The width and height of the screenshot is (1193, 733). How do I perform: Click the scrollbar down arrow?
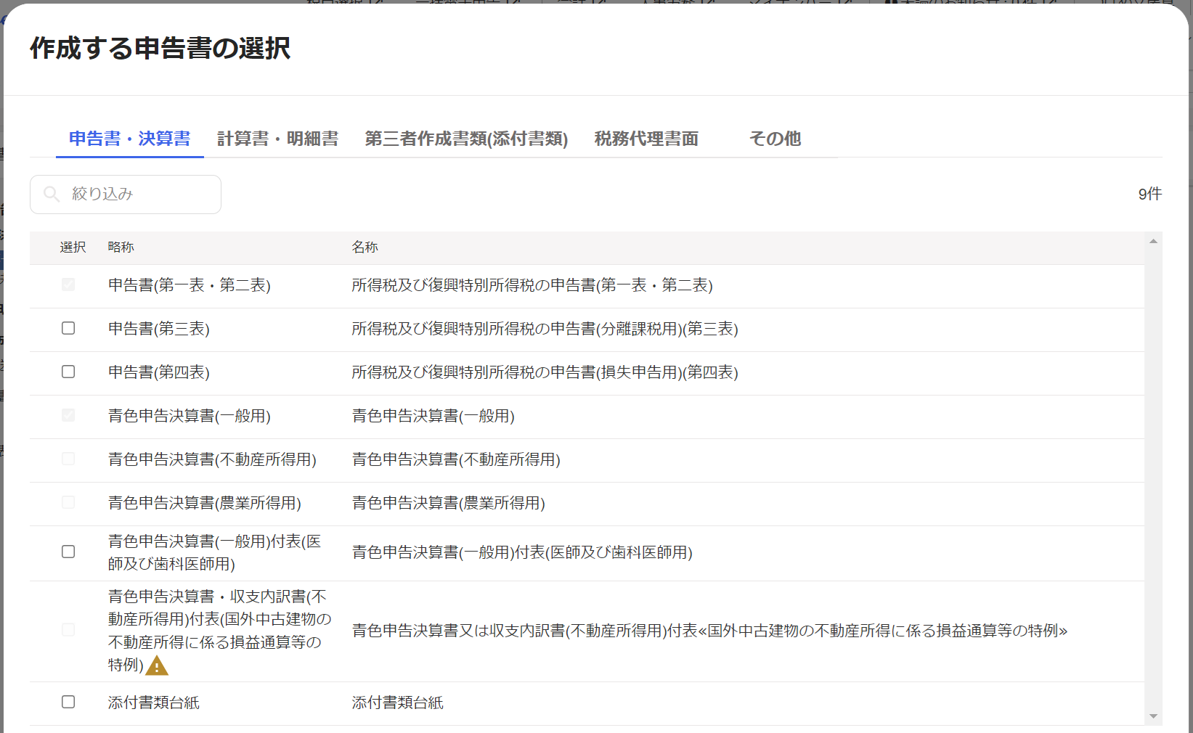(x=1153, y=716)
